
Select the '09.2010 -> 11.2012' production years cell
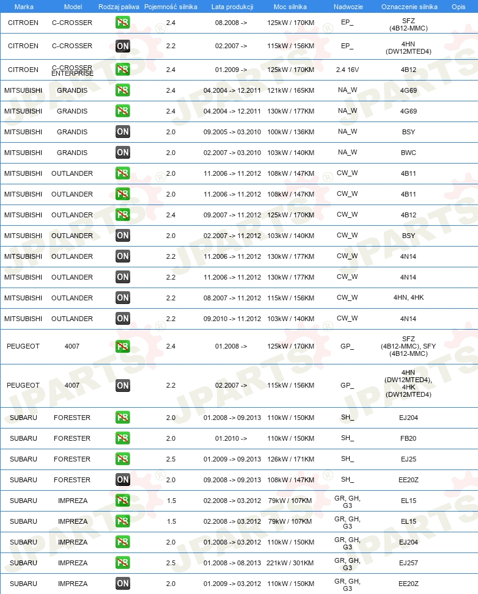click(232, 319)
